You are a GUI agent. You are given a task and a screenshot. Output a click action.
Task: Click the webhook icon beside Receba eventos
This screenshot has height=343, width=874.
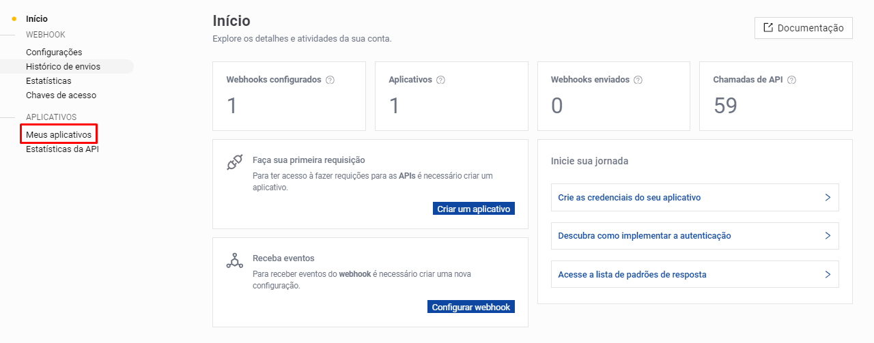234,261
